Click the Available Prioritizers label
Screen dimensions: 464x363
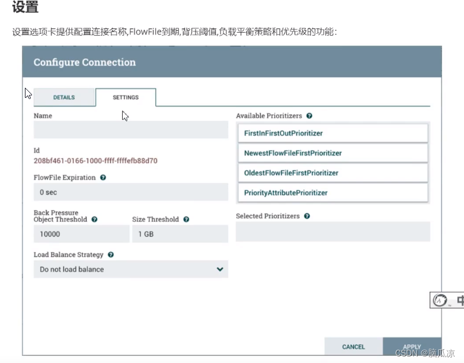point(269,116)
